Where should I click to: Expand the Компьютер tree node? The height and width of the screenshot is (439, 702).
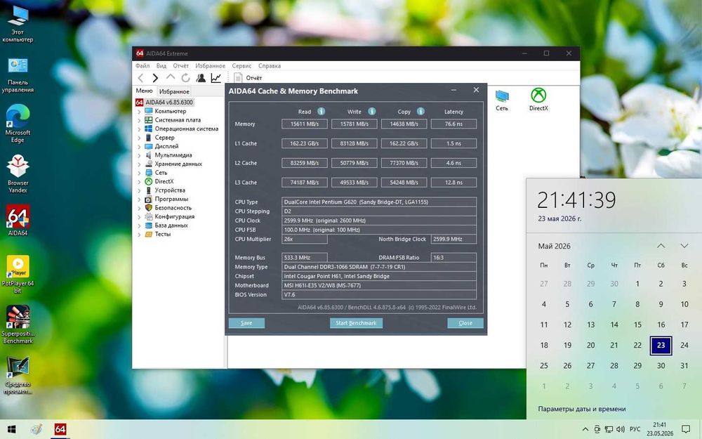tap(139, 112)
